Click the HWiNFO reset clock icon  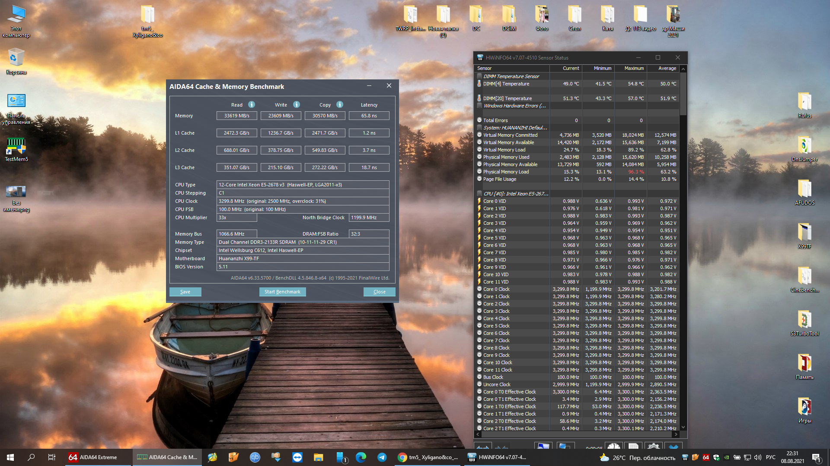(613, 446)
